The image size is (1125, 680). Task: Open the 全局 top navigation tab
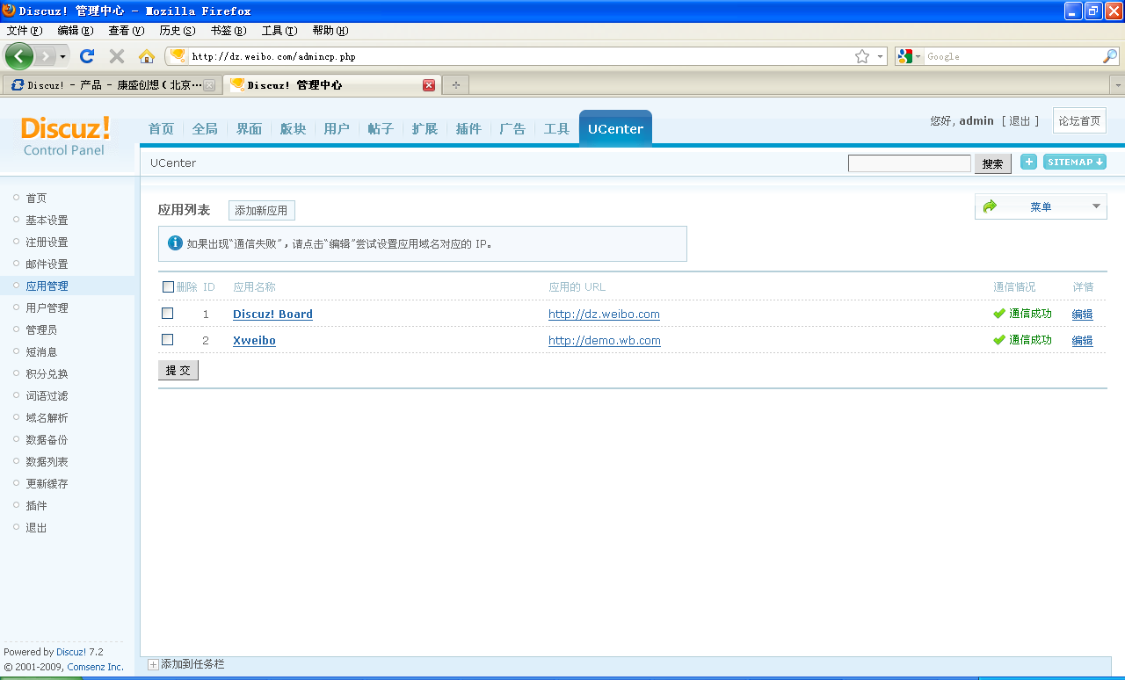pos(205,129)
